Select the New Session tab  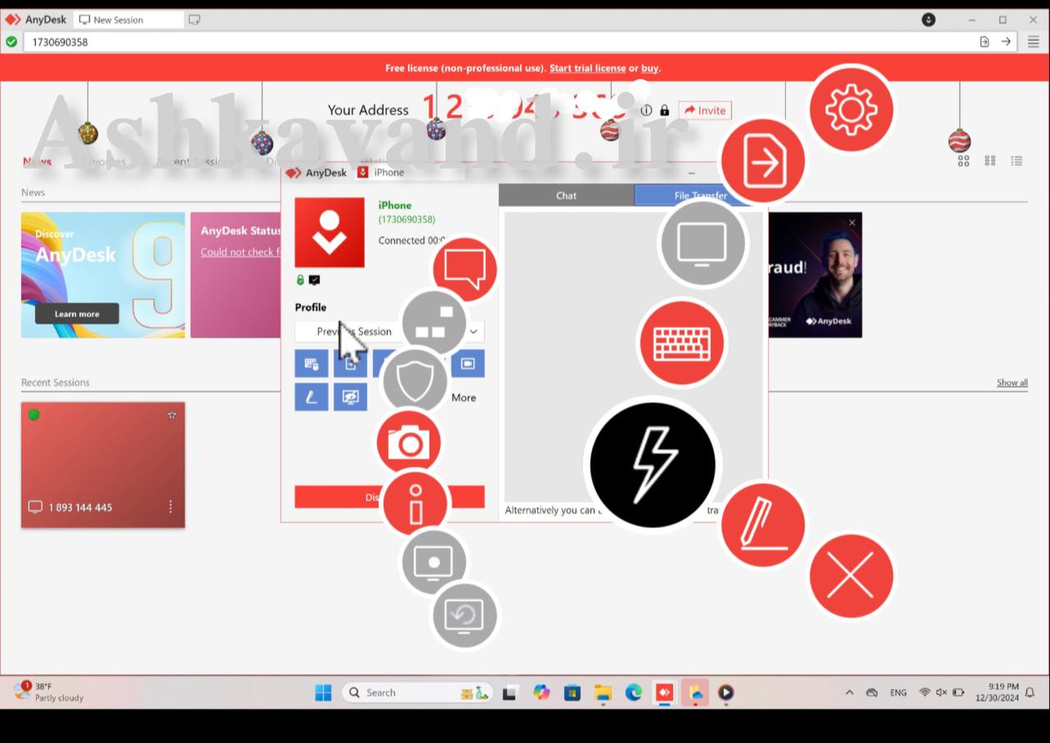click(129, 20)
